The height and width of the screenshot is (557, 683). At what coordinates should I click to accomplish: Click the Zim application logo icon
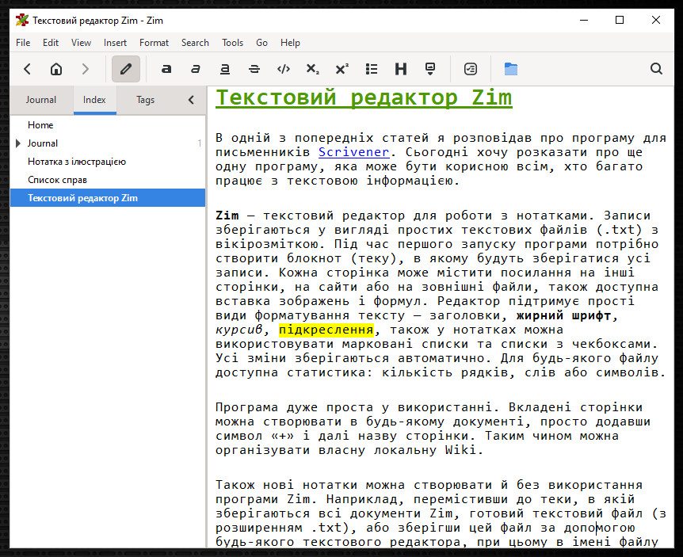click(x=21, y=20)
